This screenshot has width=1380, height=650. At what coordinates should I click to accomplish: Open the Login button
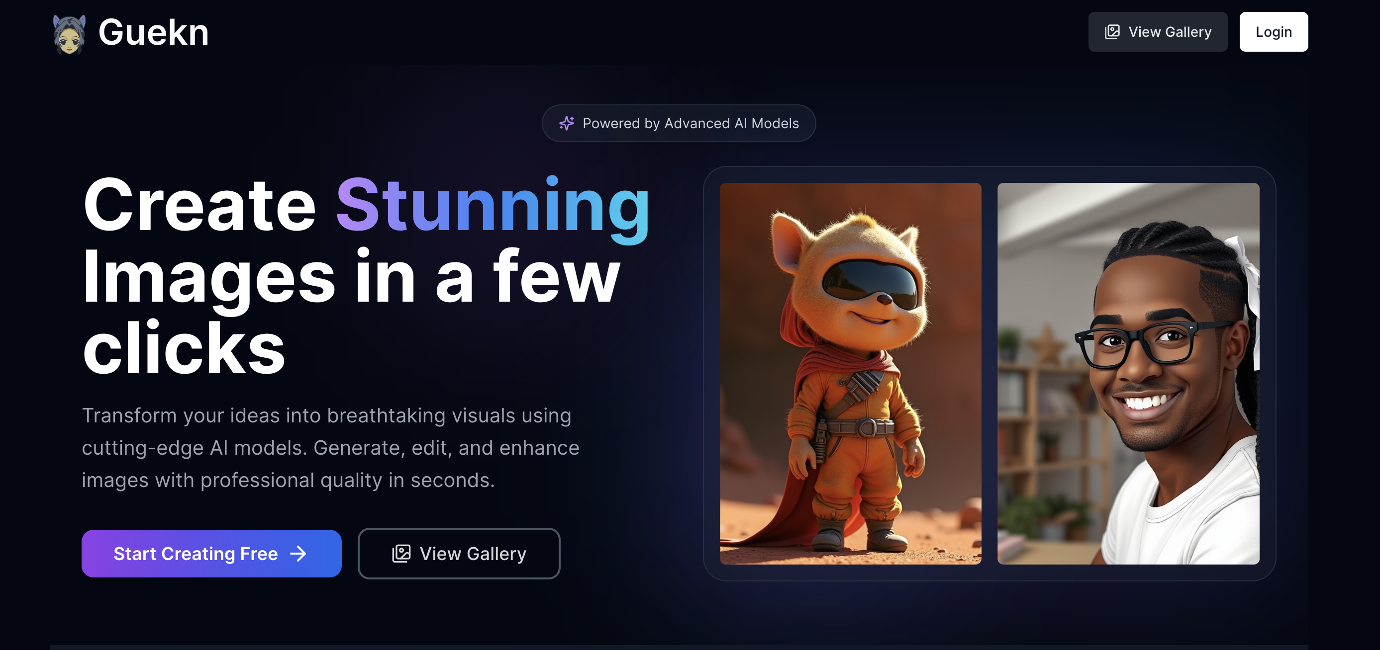tap(1274, 32)
